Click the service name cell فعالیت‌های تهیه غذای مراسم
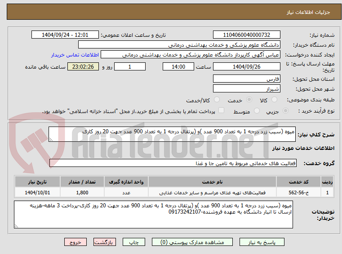The width and height of the screenshot is (342, 254). point(212,193)
